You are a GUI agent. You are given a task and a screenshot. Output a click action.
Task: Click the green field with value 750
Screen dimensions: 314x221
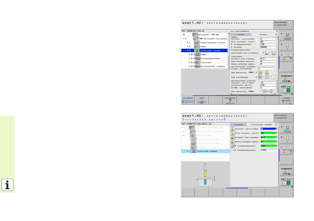pyautogui.click(x=268, y=146)
